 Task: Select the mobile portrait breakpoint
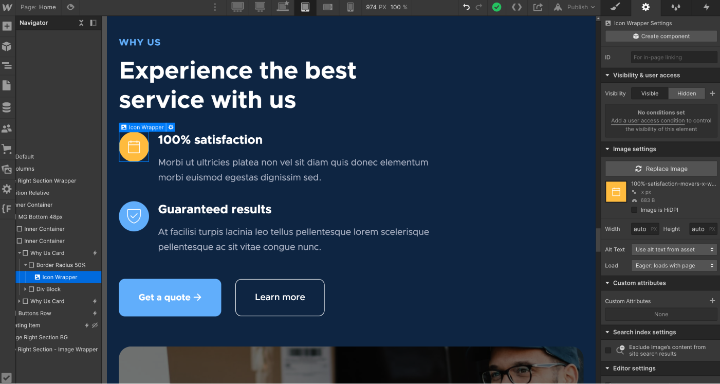click(x=350, y=7)
